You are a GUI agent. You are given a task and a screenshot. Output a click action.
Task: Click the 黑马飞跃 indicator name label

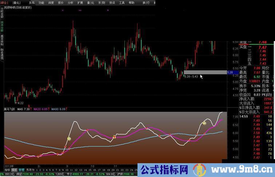9,109
